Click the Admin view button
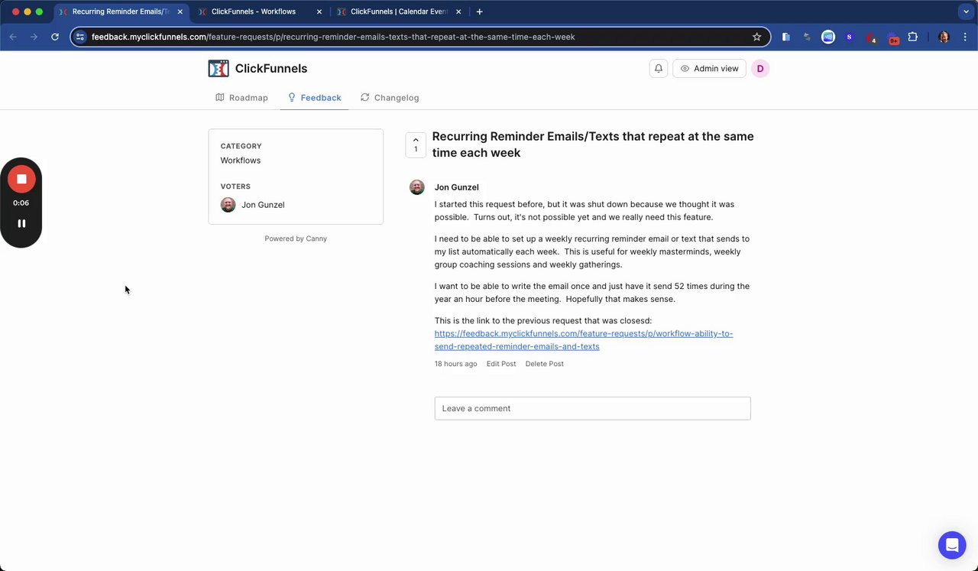Image resolution: width=978 pixels, height=571 pixels. click(709, 68)
